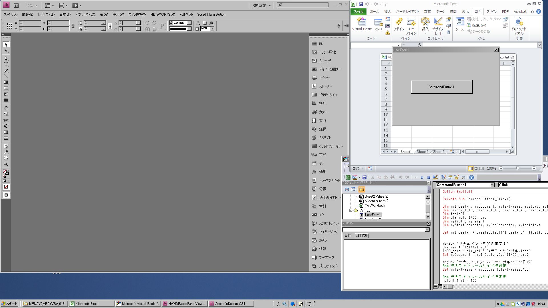
Task: Switch to Adobe InDesign CS4 taskbar button
Action: tap(231, 304)
